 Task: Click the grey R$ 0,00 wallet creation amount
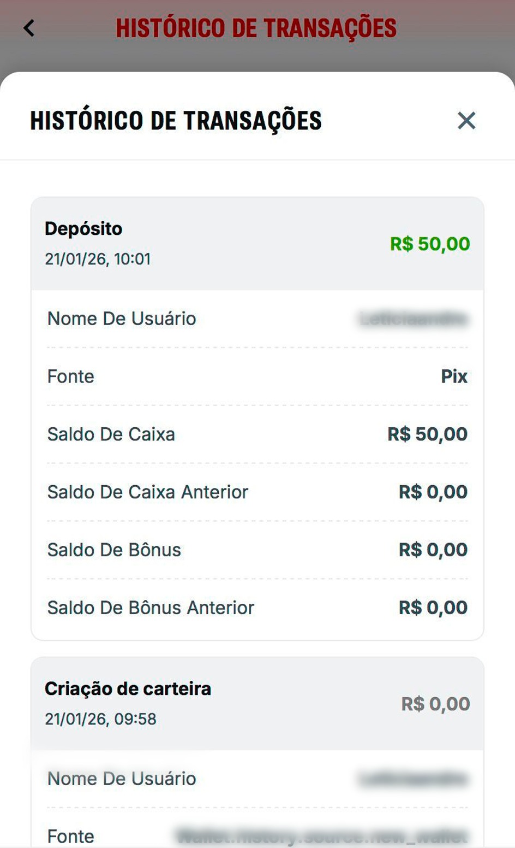tap(435, 704)
